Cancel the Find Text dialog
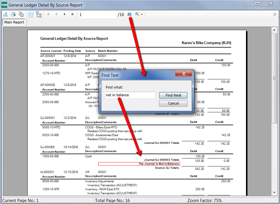 [x=173, y=103]
